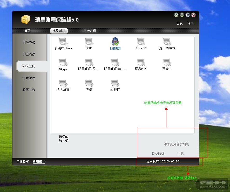Open the 首页 tab
The height and width of the screenshot is (192, 230).
(x=28, y=31)
